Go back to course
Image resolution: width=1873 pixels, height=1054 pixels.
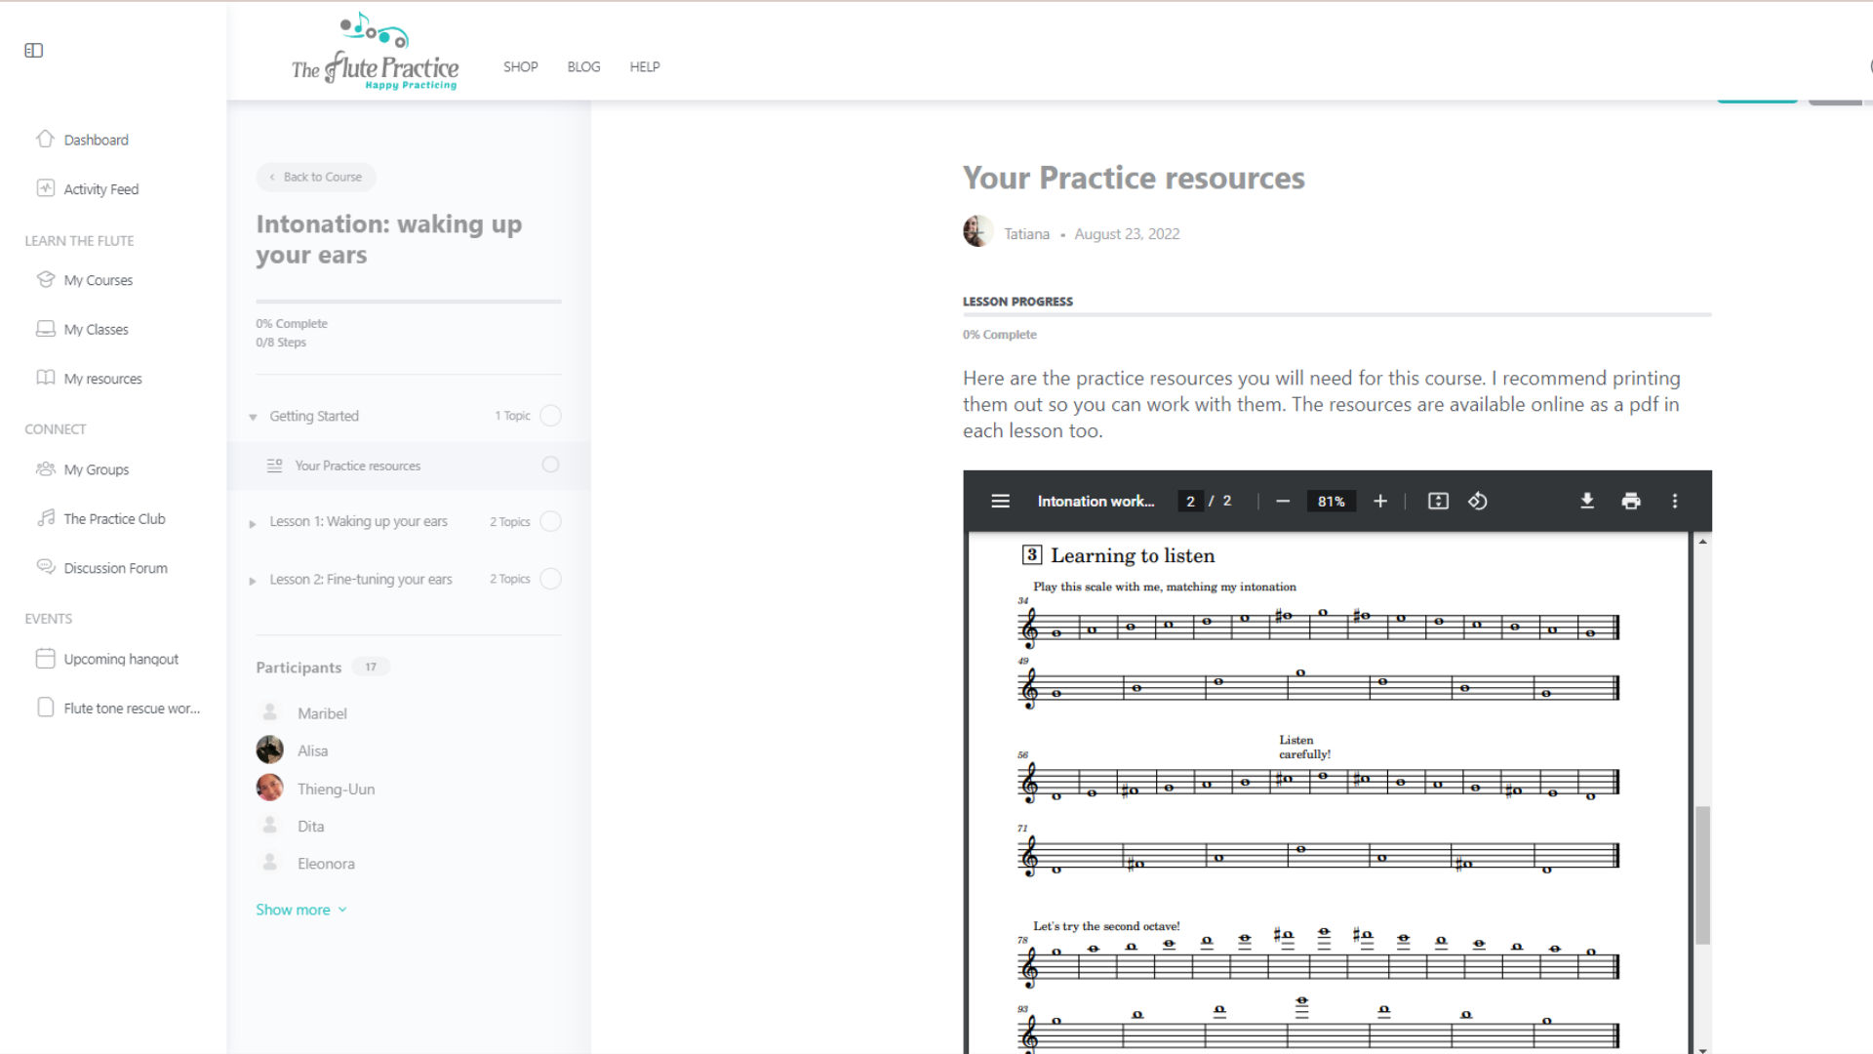316,177
